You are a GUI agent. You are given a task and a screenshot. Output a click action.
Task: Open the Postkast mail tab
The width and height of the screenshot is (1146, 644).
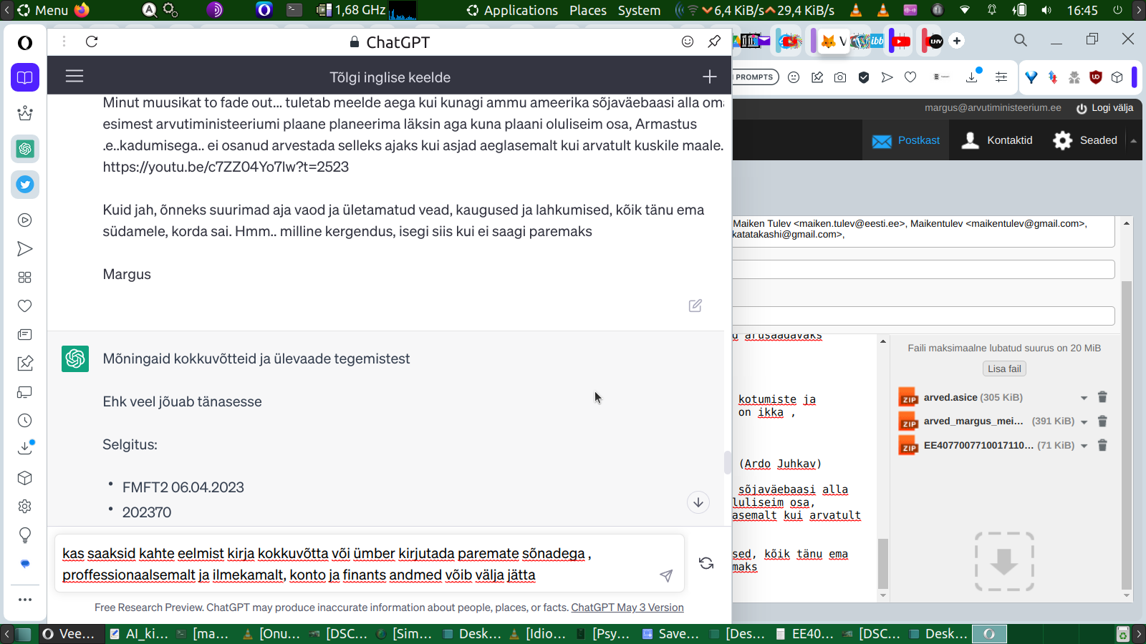click(906, 140)
